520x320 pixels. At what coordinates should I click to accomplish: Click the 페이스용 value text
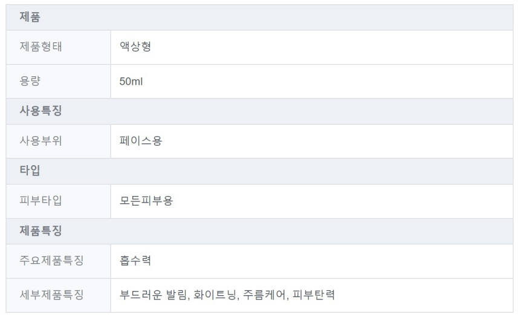pos(141,141)
